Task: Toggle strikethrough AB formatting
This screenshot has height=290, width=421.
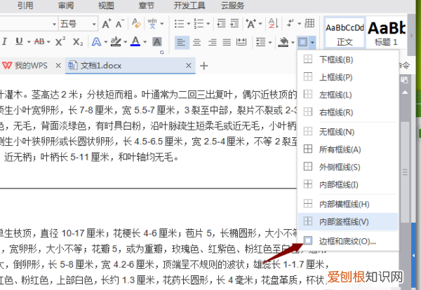Action: 39,41
